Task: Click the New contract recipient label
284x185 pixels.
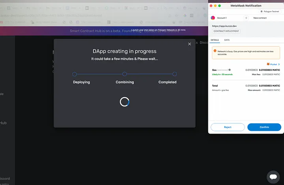Action: coord(261,18)
